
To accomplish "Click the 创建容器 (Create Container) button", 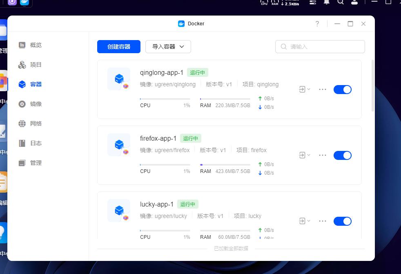I will 118,47.
